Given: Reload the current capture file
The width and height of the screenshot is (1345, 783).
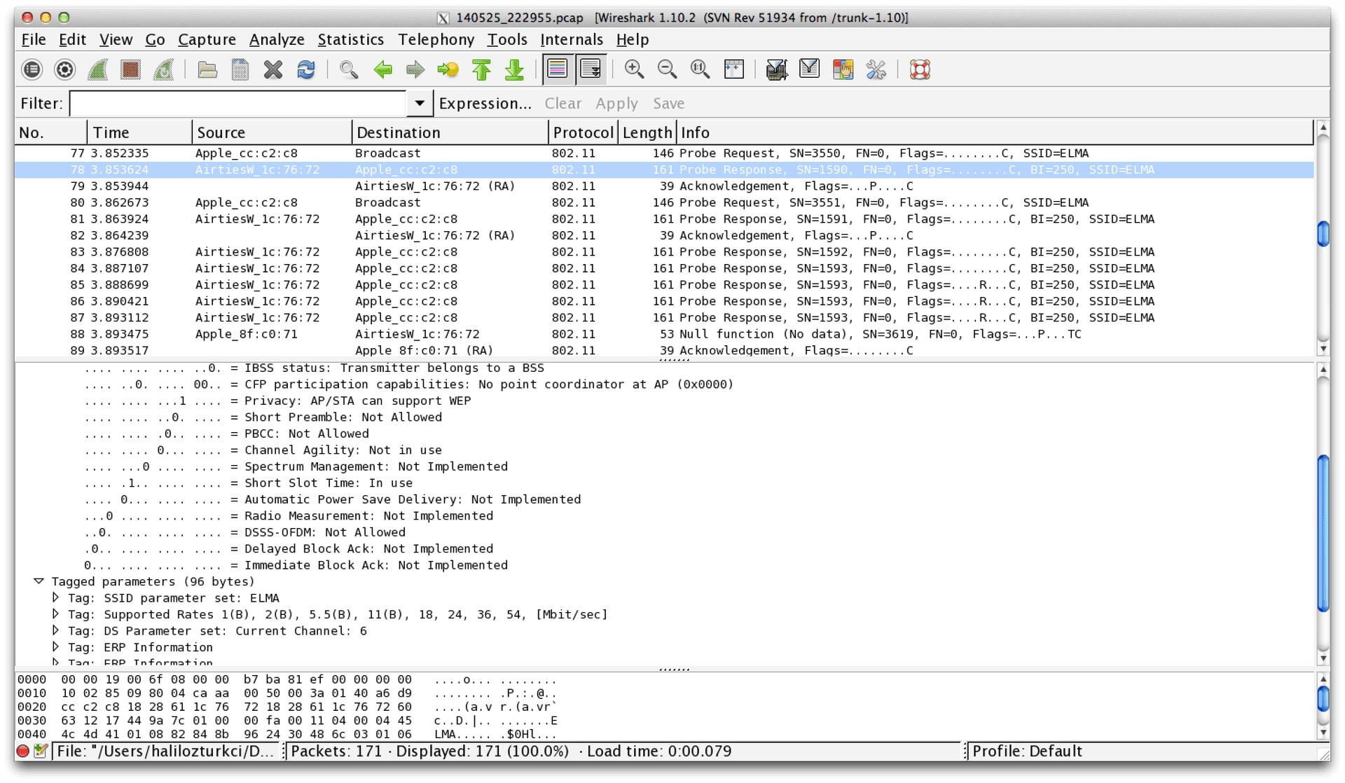Looking at the screenshot, I should 306,69.
